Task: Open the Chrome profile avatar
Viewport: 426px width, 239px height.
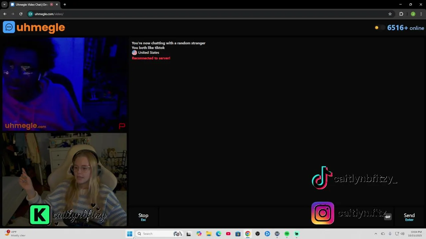Action: click(413, 14)
